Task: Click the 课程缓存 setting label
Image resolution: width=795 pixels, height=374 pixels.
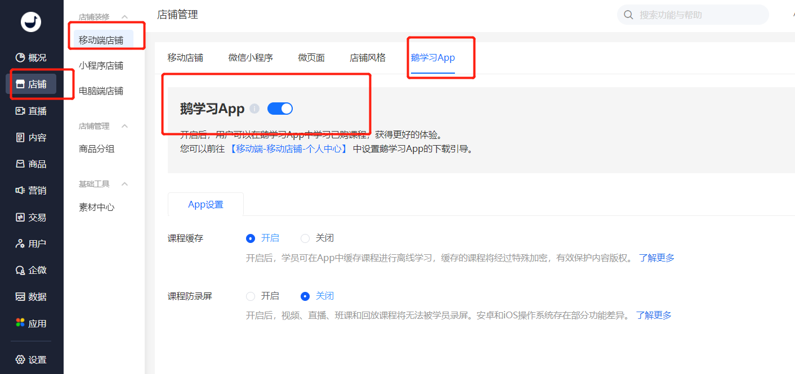Action: point(185,238)
